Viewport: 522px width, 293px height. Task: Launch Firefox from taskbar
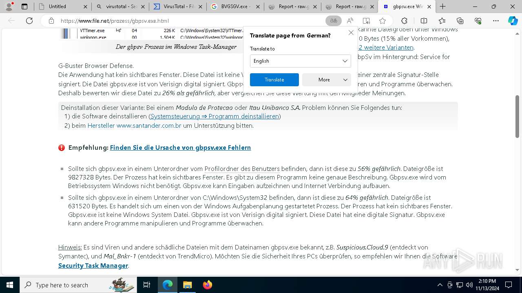207,285
